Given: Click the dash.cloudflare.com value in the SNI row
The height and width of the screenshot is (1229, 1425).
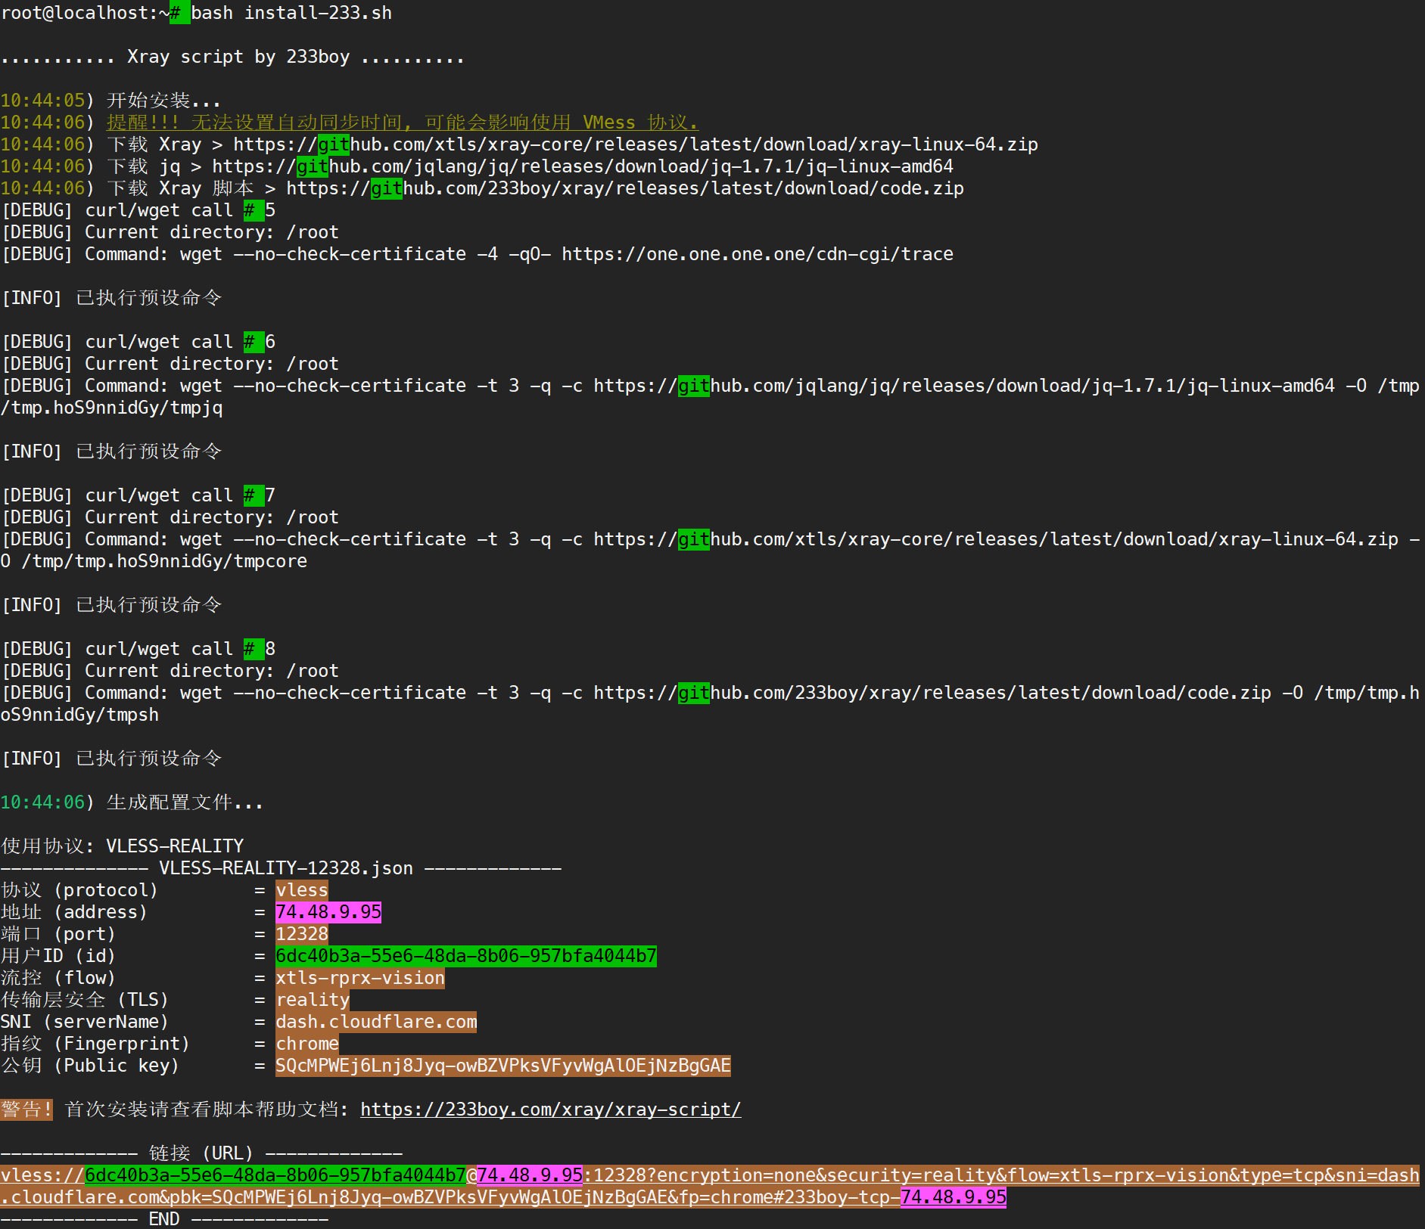Looking at the screenshot, I should pyautogui.click(x=375, y=1022).
